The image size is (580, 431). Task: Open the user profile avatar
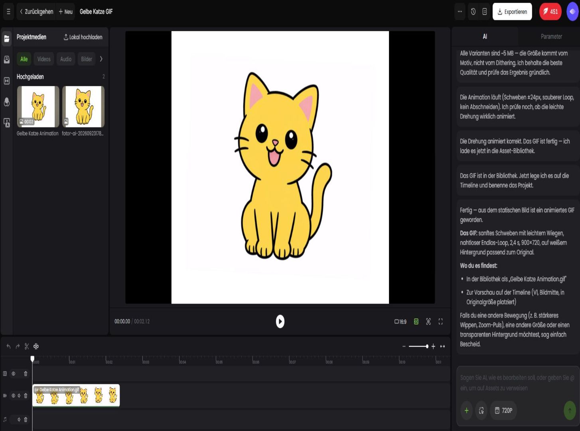(572, 12)
